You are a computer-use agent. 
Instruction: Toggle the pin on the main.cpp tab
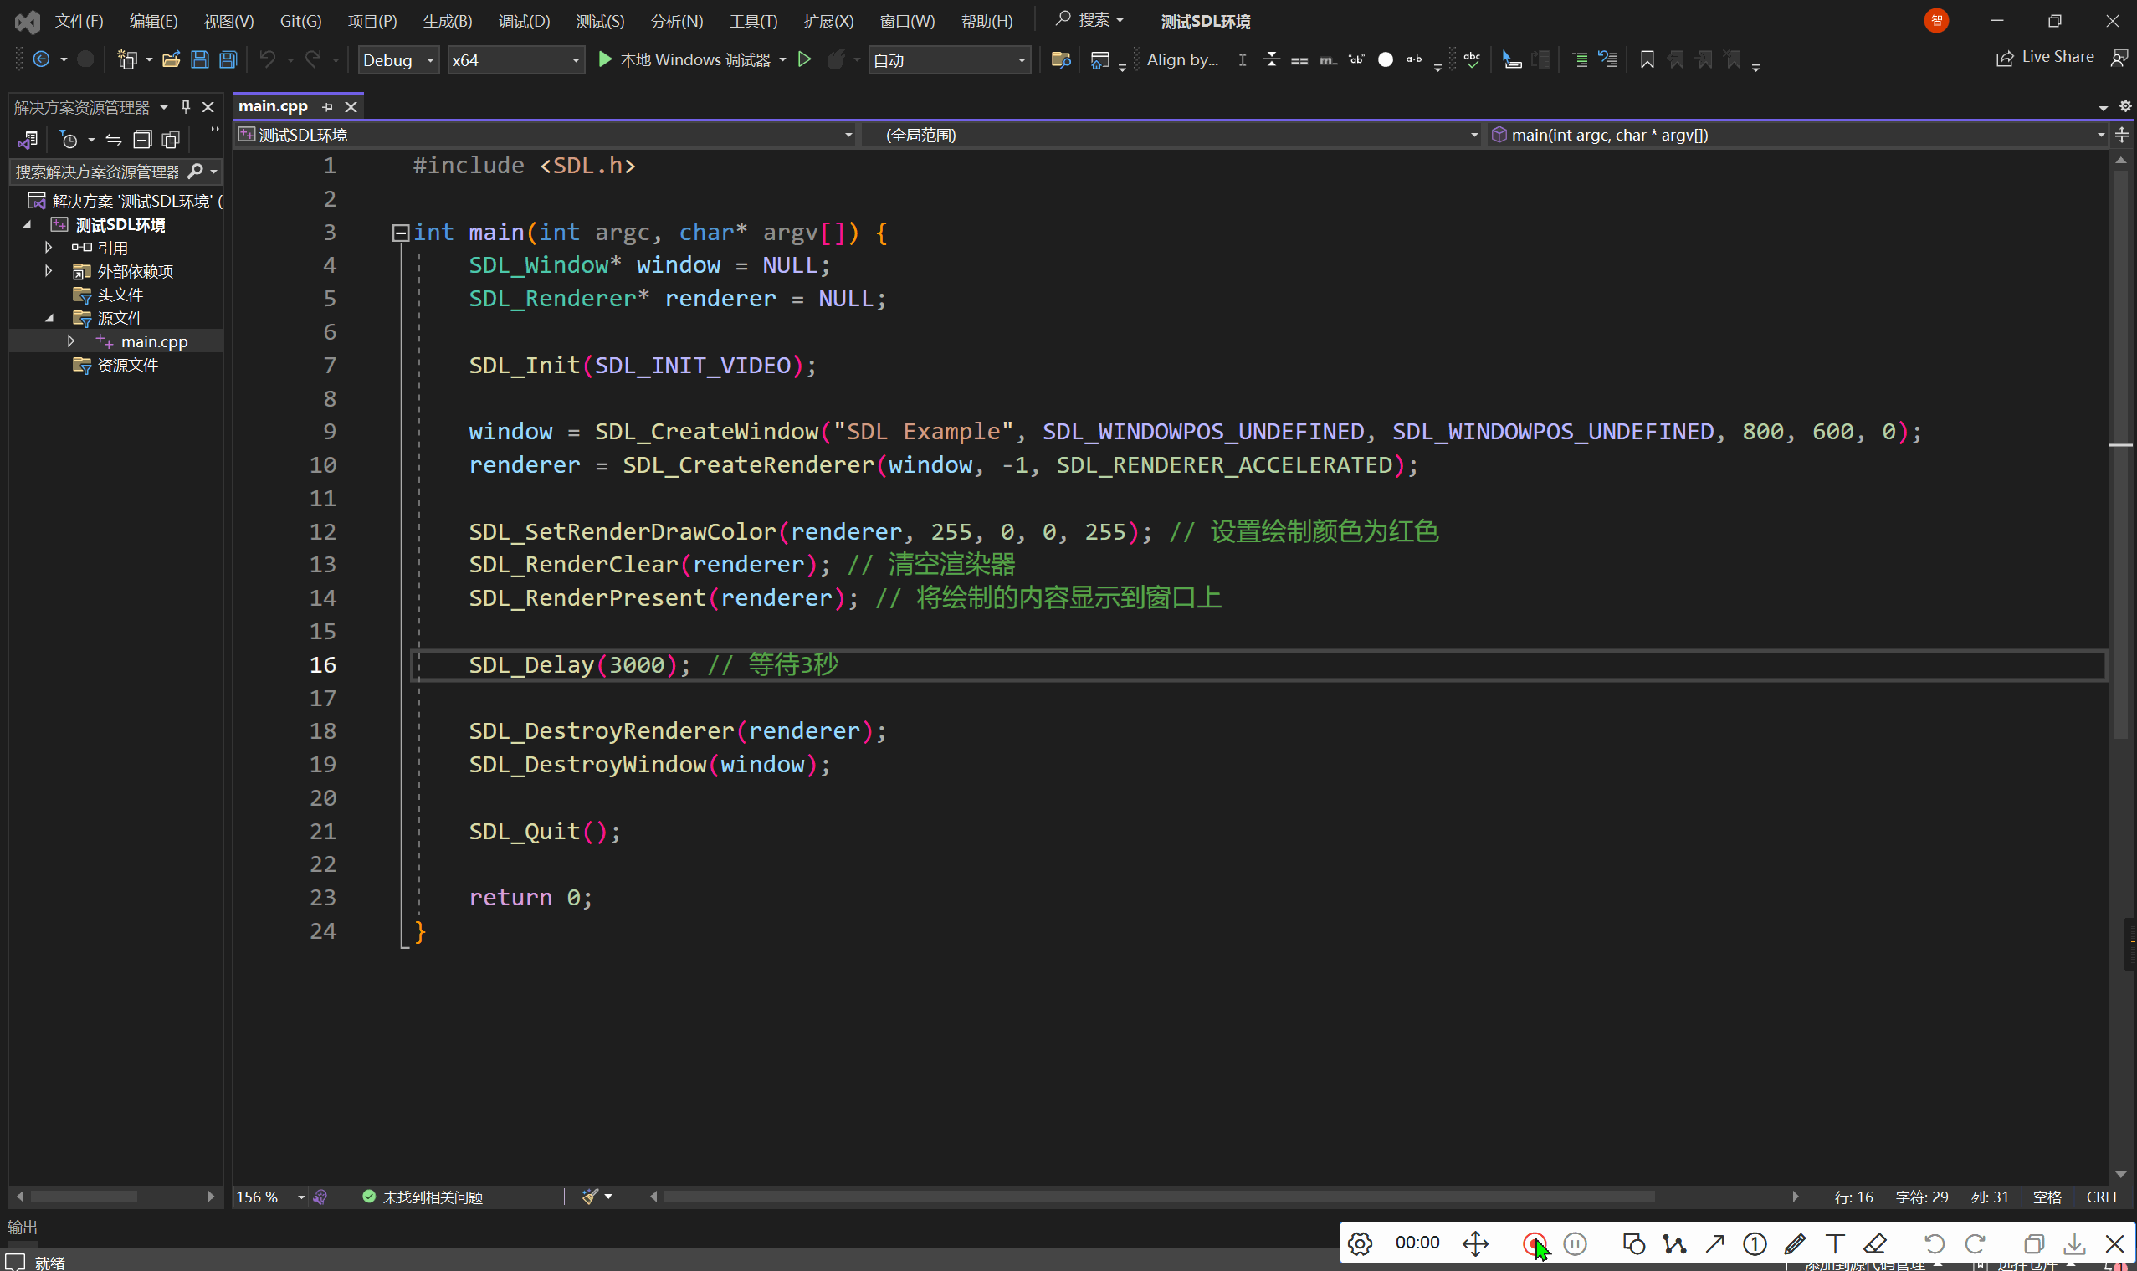click(327, 106)
